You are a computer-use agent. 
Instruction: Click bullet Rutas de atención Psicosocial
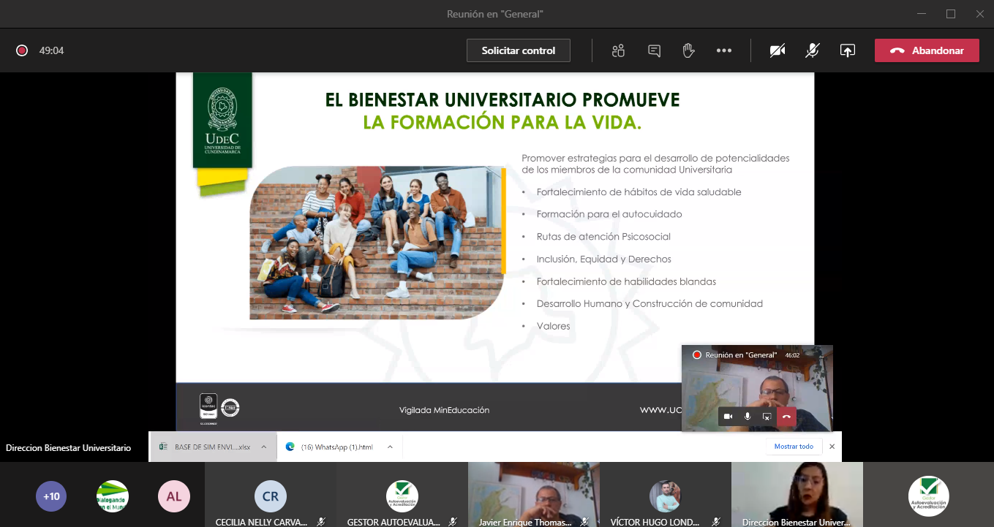coord(603,237)
